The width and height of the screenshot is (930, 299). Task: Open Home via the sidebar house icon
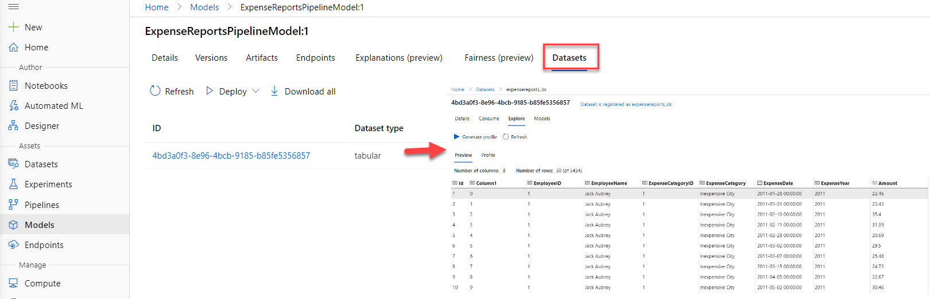click(x=13, y=47)
